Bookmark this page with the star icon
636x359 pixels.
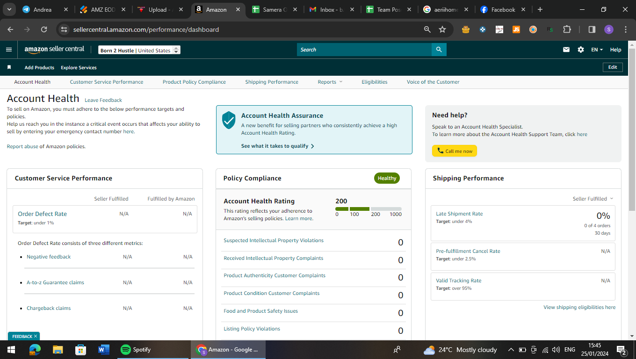click(x=442, y=29)
